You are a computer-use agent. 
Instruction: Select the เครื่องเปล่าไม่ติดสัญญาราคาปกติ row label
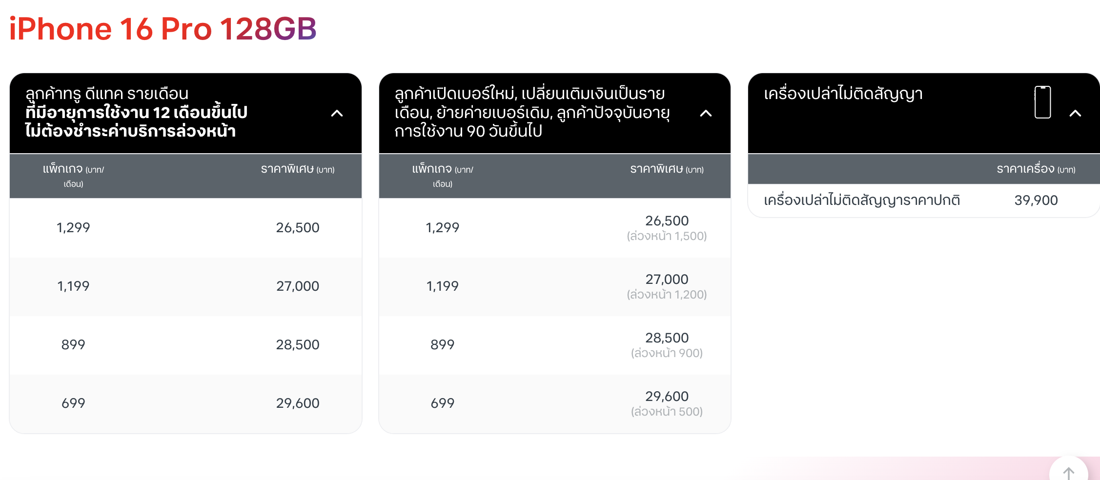862,200
